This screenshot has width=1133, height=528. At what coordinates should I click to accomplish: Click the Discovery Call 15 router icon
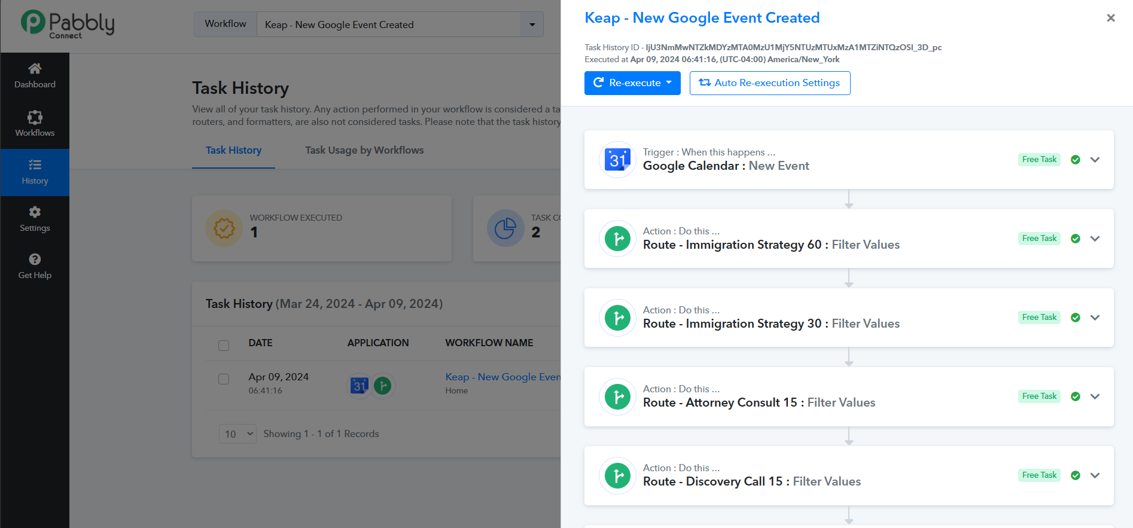point(617,475)
